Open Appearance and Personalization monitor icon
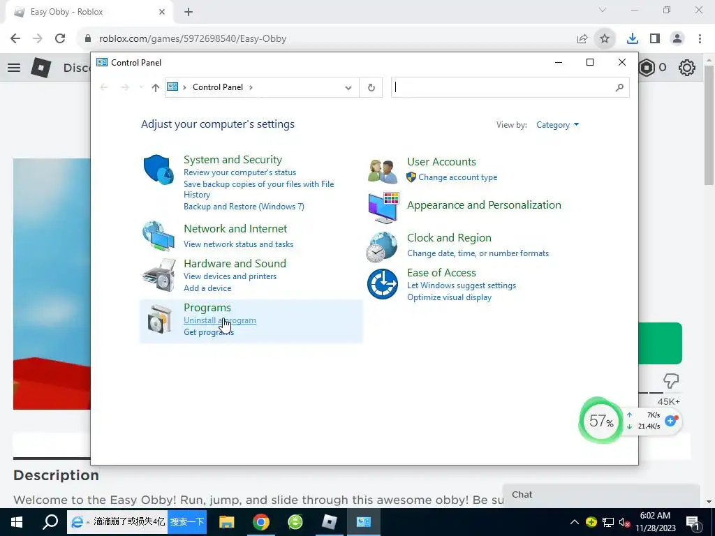The image size is (715, 536). (x=383, y=208)
